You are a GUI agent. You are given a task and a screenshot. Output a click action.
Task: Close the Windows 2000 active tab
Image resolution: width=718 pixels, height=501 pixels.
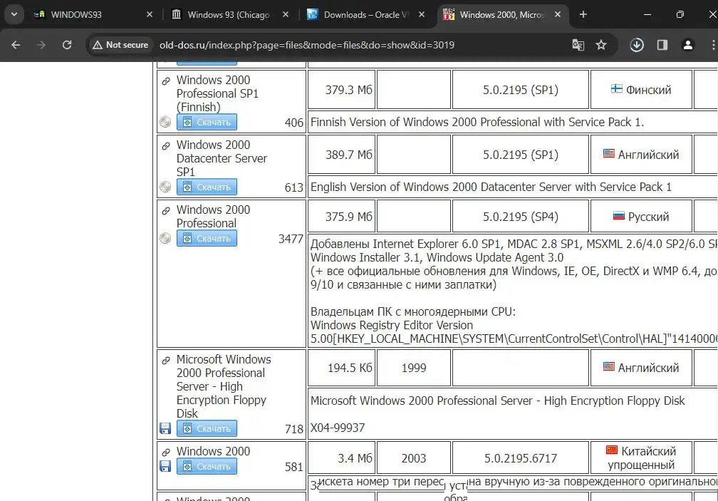[558, 15]
